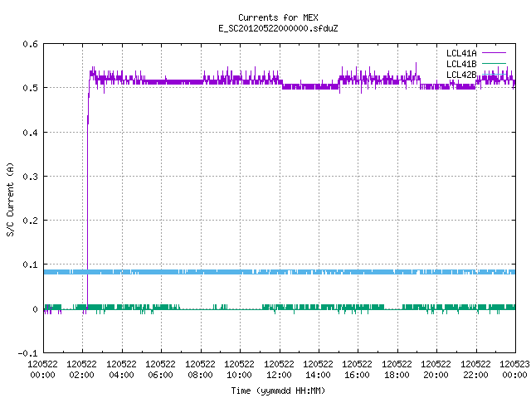Click the LCL41B legend label
Image resolution: width=531 pixels, height=398 pixels.
tap(461, 64)
